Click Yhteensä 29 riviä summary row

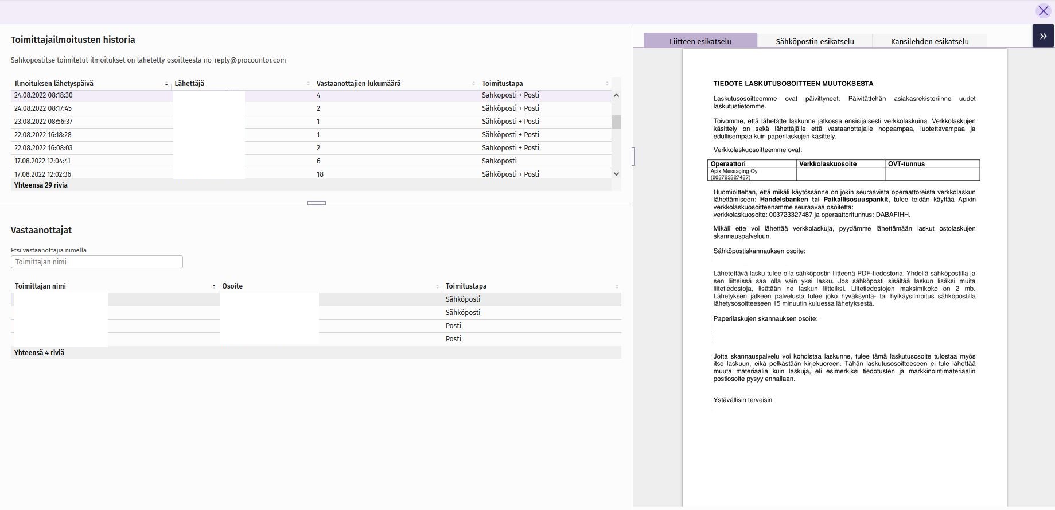[312, 185]
